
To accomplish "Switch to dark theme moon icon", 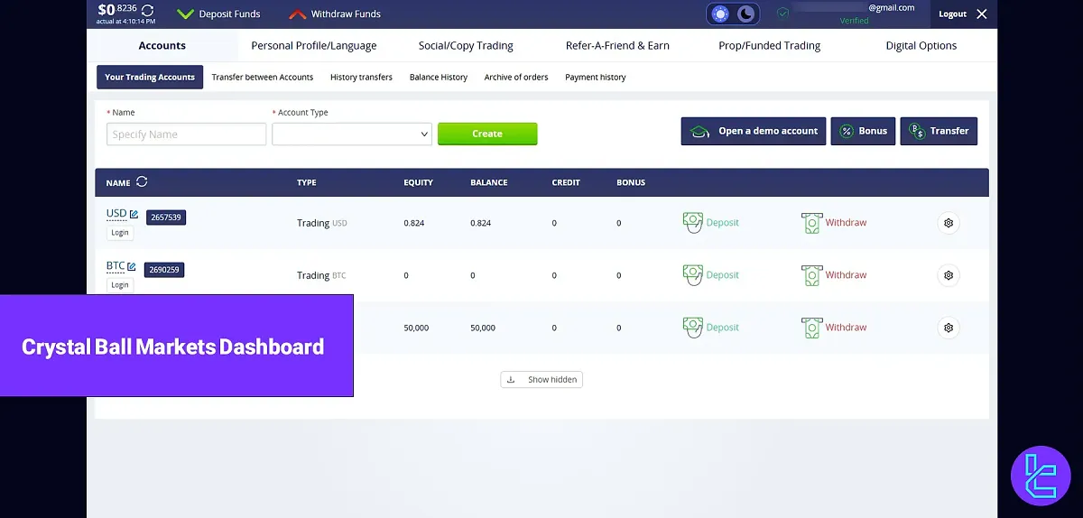I will tap(745, 14).
